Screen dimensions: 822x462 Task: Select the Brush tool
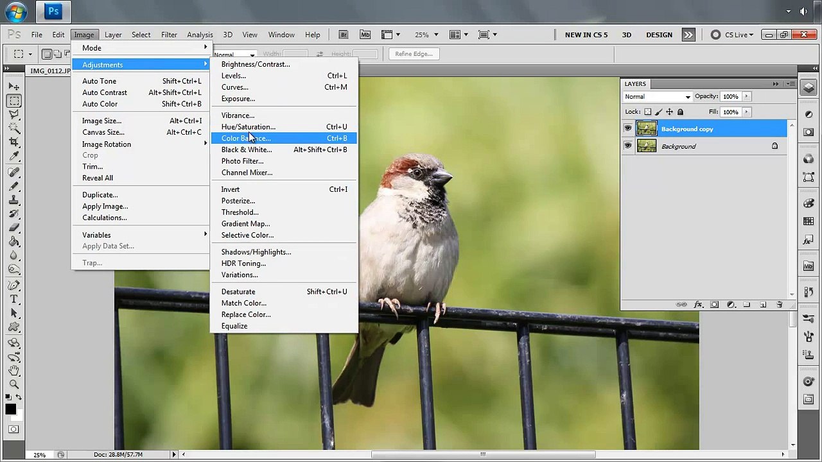[14, 187]
